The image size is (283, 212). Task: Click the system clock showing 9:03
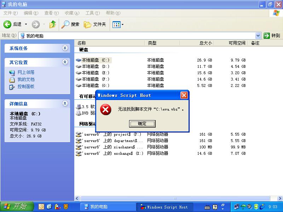click(x=273, y=207)
